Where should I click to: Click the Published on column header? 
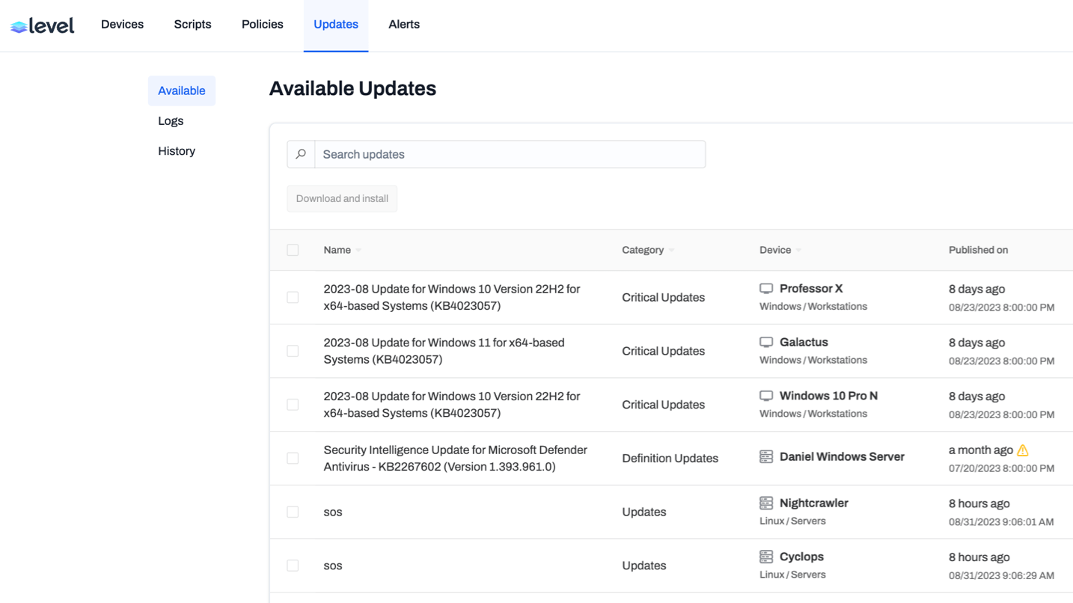click(978, 250)
